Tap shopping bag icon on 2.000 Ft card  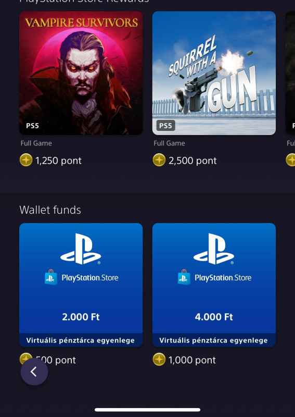pyautogui.click(x=51, y=277)
